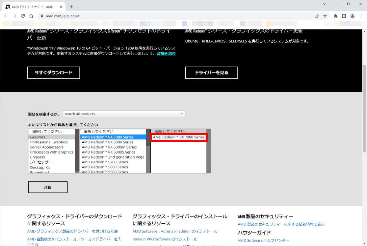
Task: Open the extensions puzzle icon
Action: pyautogui.click(x=336, y=16)
